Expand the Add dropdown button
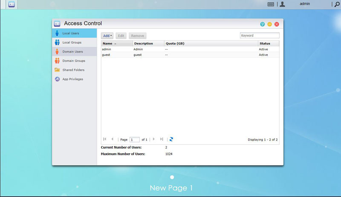 (x=107, y=36)
